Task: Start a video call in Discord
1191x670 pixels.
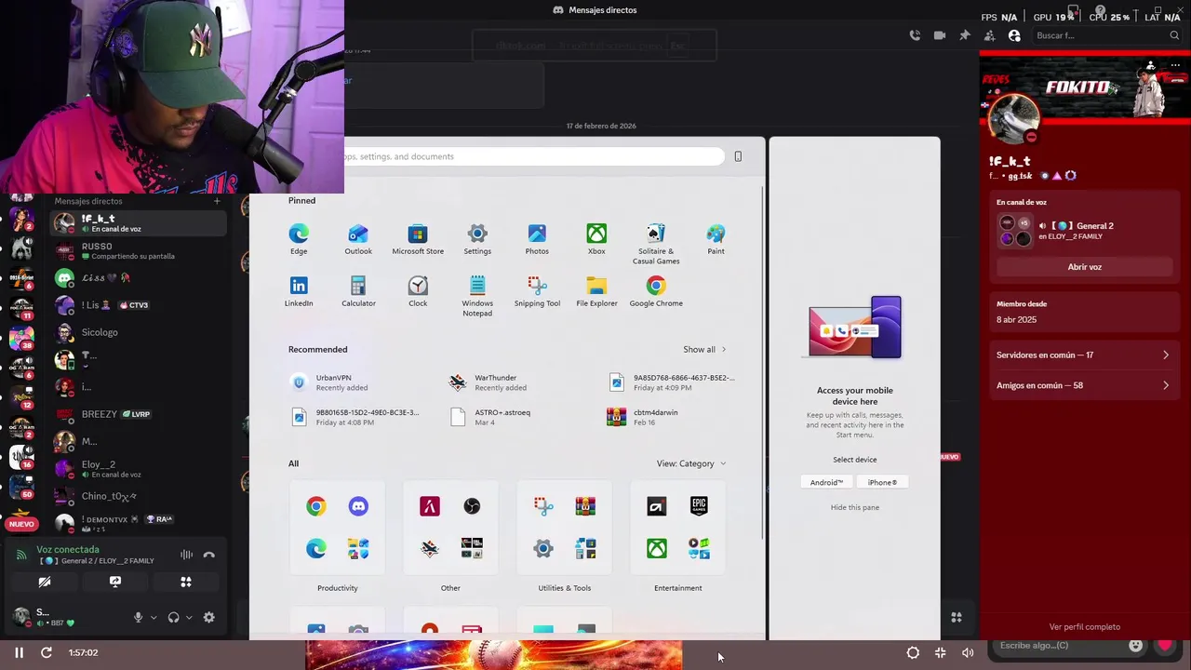Action: (x=940, y=35)
